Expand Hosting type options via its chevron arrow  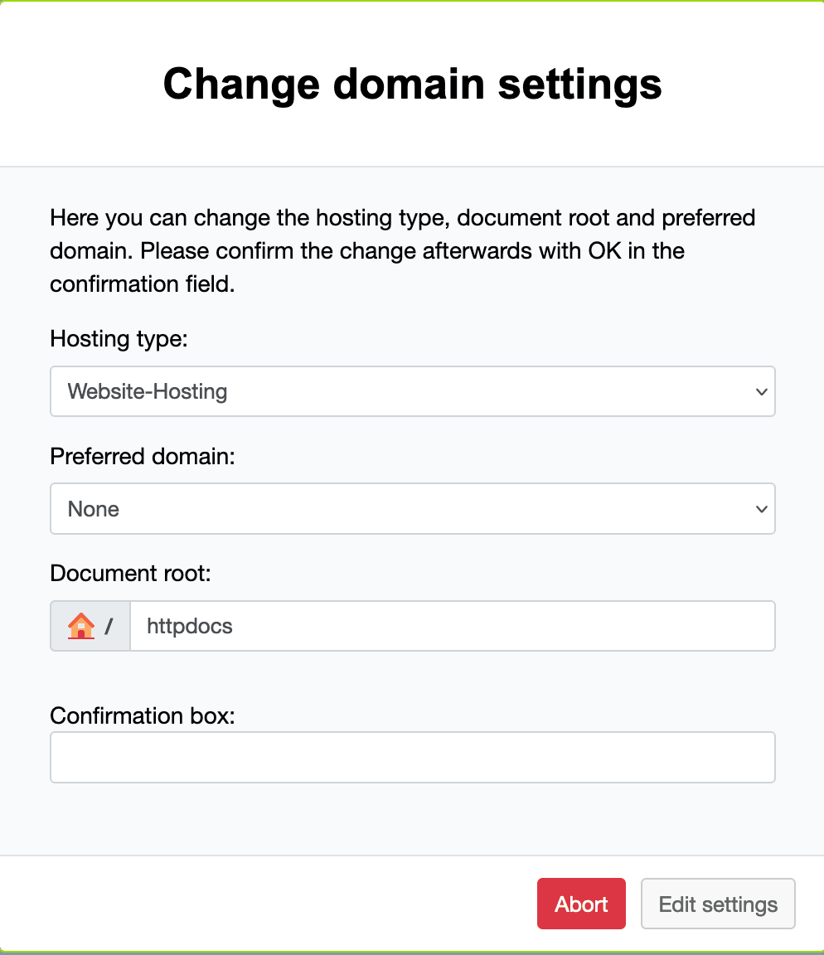click(x=760, y=391)
